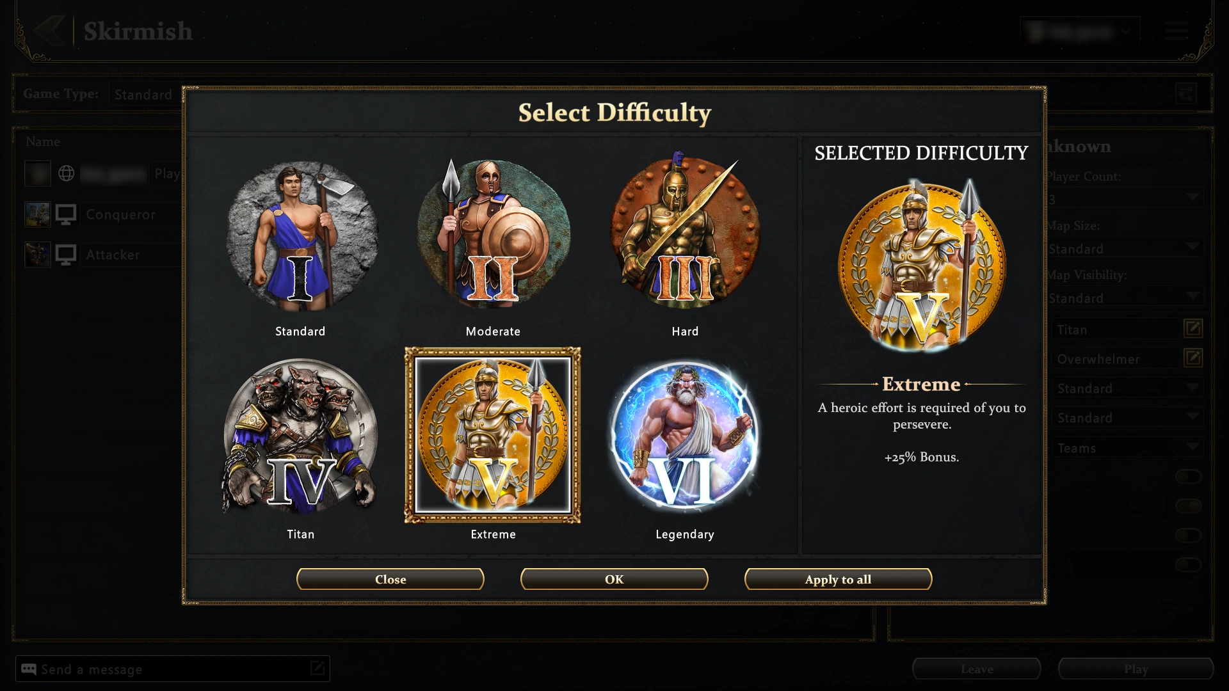Image resolution: width=1229 pixels, height=691 pixels.
Task: Click the edit icon beside Overwhelmer
Action: click(x=1193, y=358)
